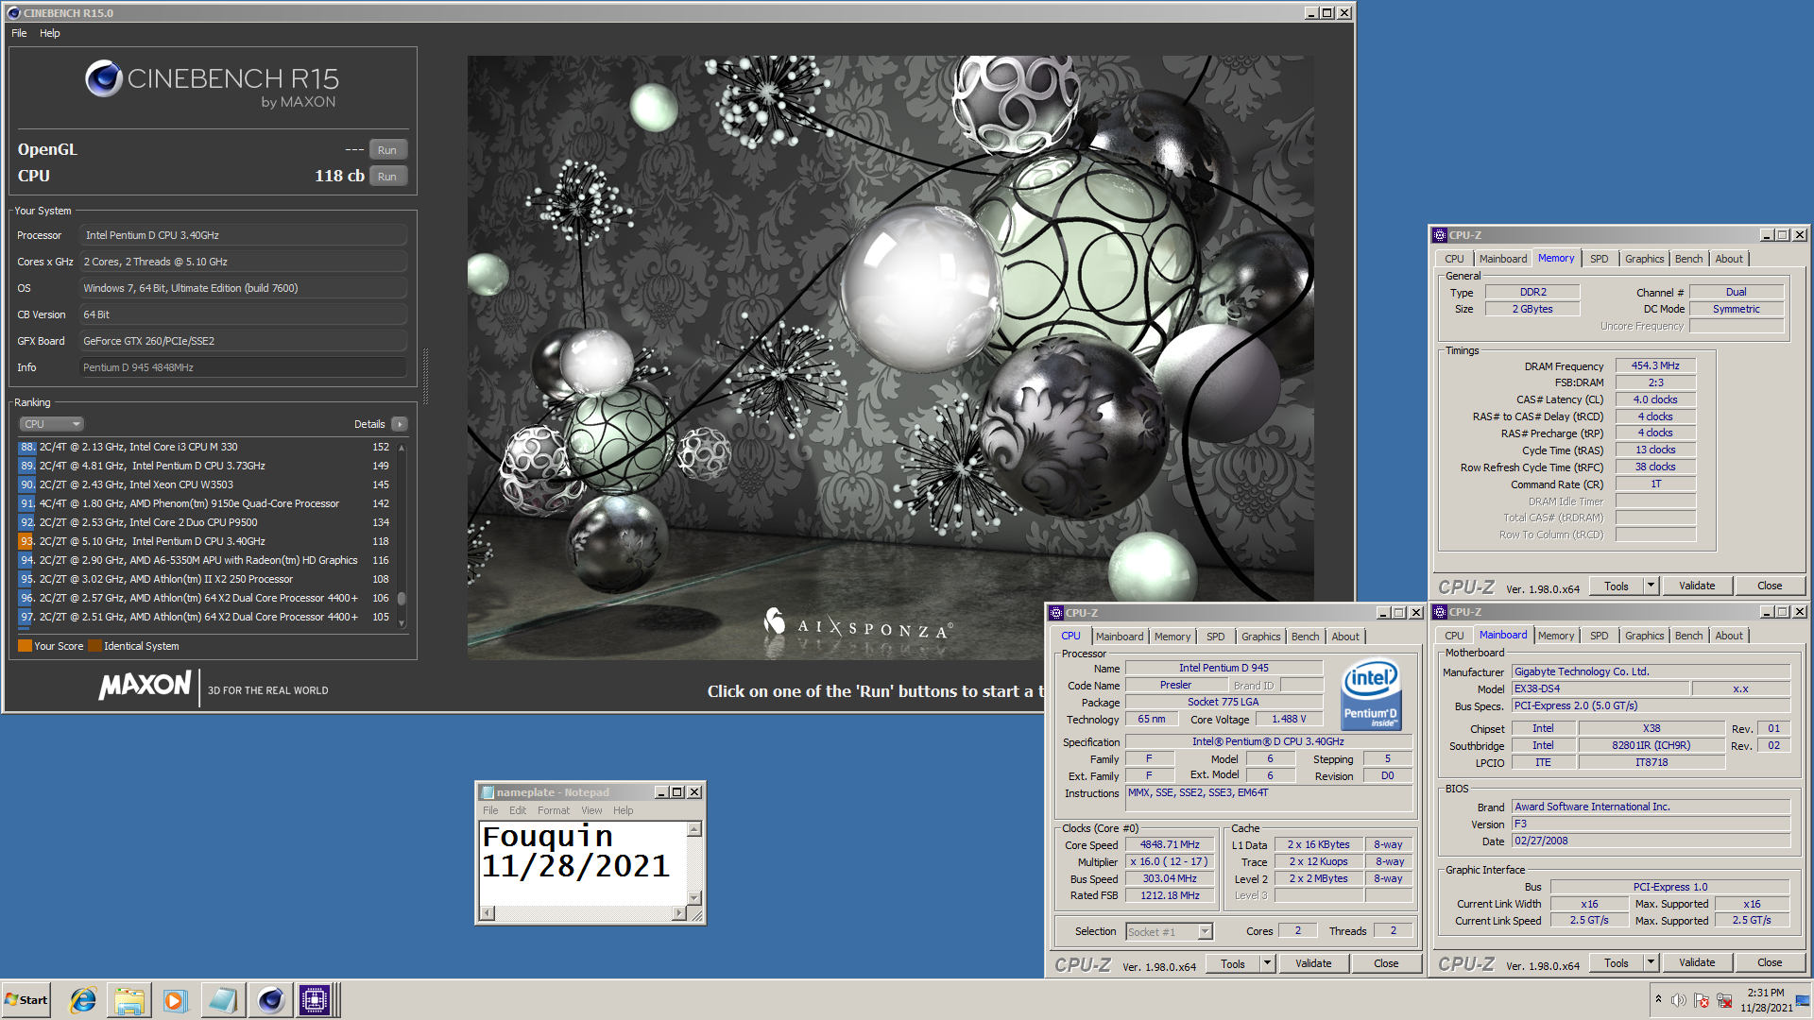This screenshot has height=1020, width=1814.
Task: Open Windows Media Player taskbar icon
Action: pos(176,1000)
